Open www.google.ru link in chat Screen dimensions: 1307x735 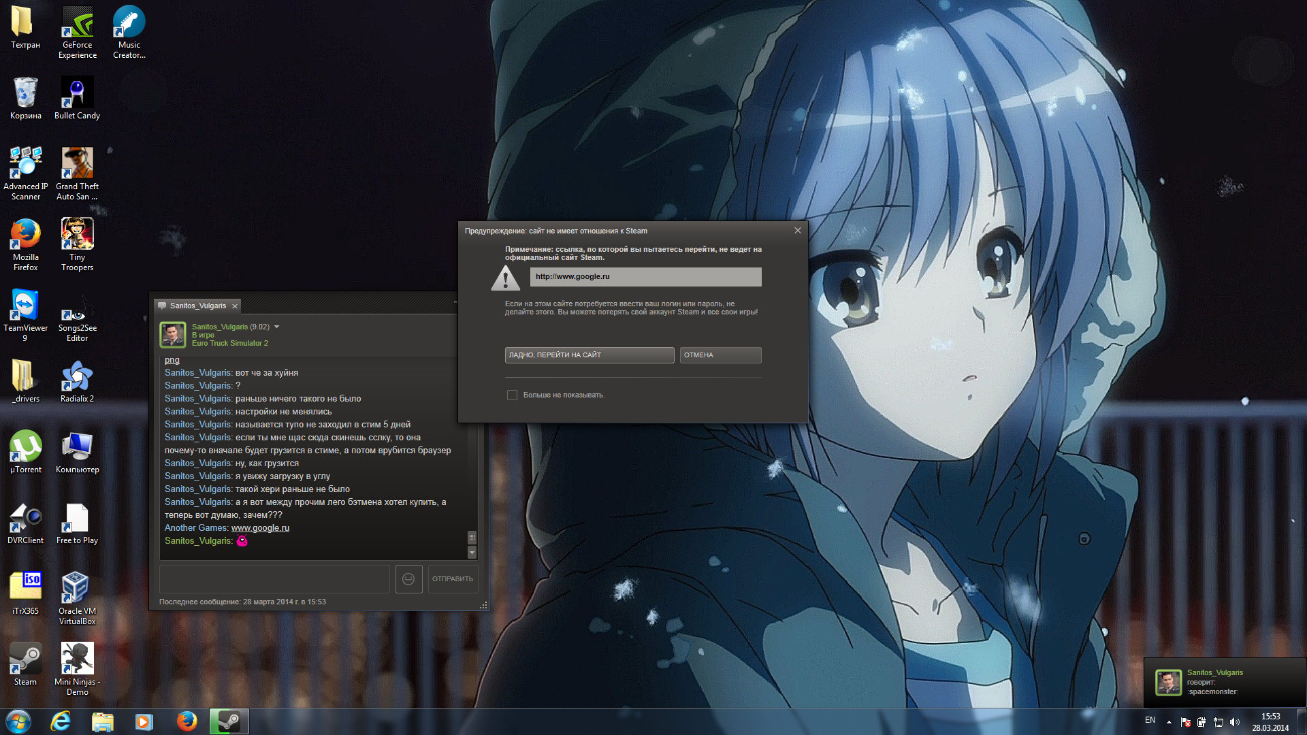(260, 527)
